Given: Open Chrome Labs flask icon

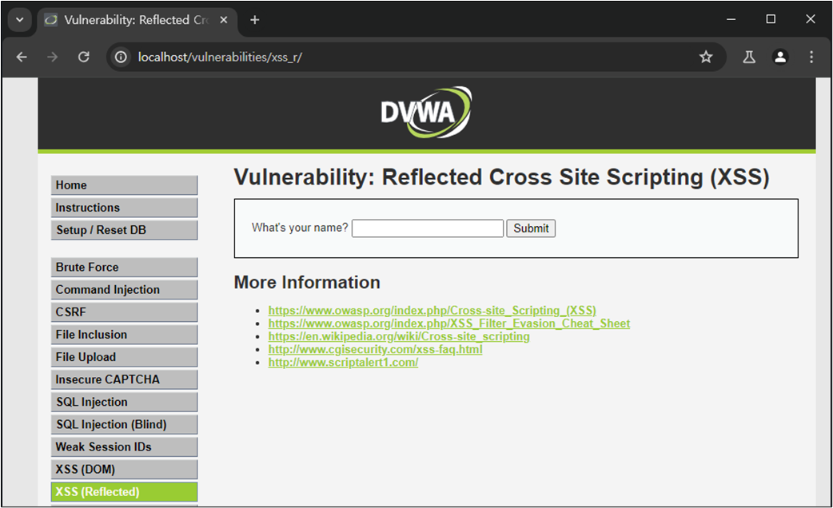Looking at the screenshot, I should pos(749,57).
